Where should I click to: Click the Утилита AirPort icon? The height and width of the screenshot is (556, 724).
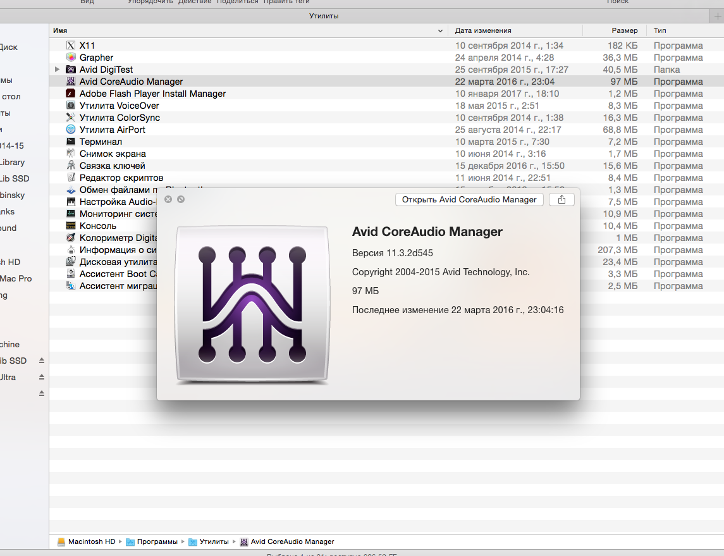71,129
